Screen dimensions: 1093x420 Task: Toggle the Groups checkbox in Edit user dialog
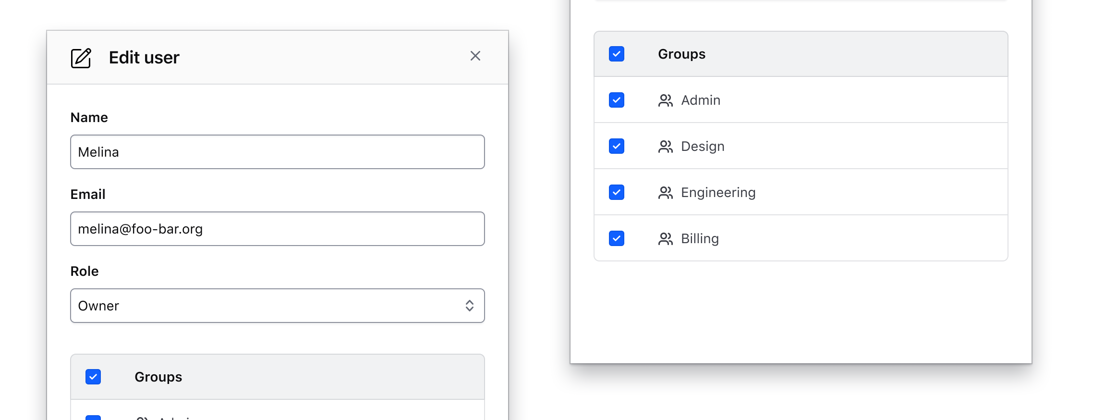point(93,377)
